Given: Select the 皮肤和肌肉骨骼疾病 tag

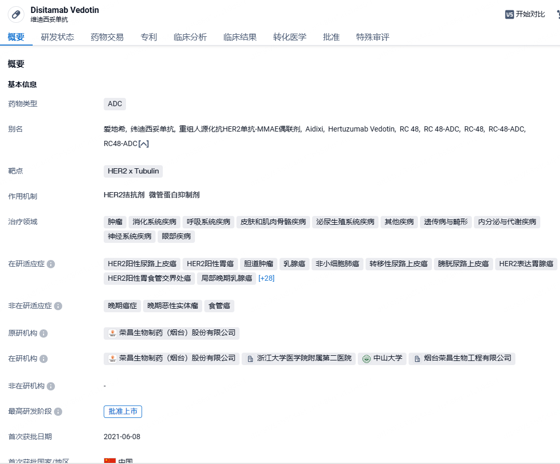Looking at the screenshot, I should tap(273, 222).
